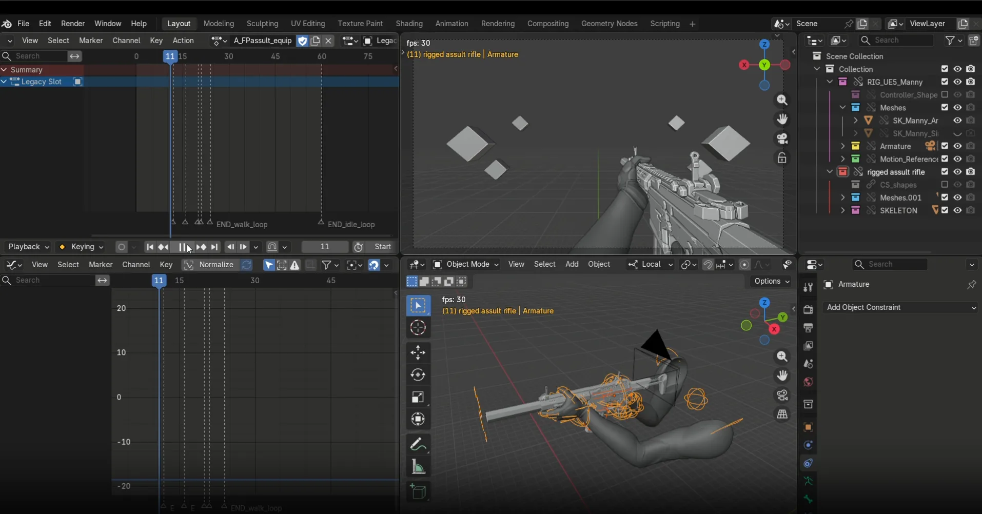Hide RIG_UE5_Manny collection in viewport
Viewport: 982px width, 514px height.
click(957, 82)
